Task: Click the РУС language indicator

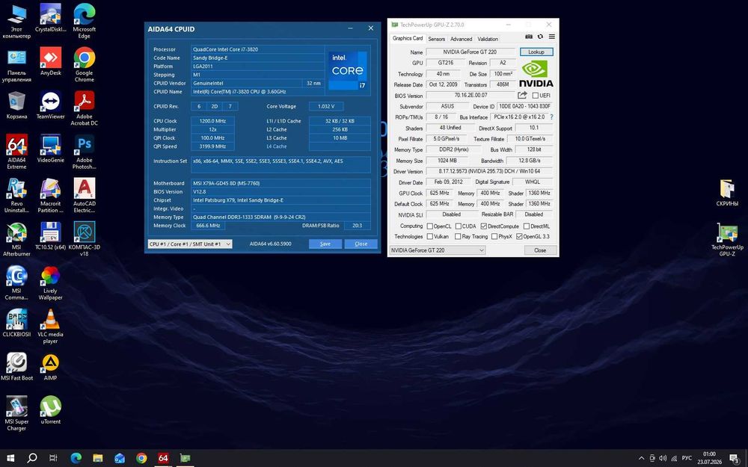Action: point(687,459)
